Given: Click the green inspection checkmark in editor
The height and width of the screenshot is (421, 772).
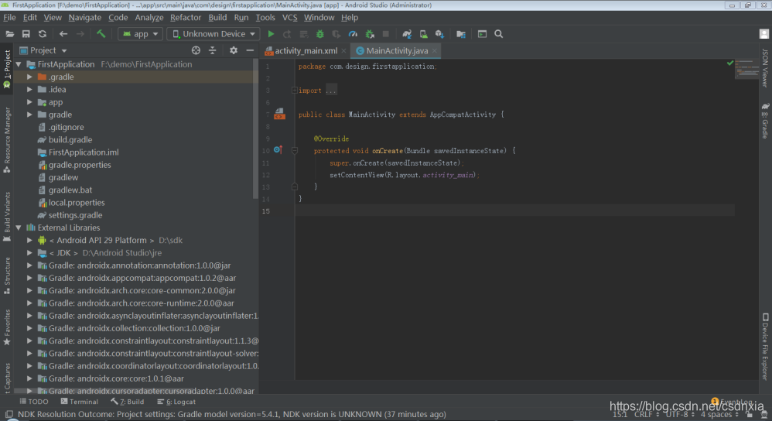Looking at the screenshot, I should click(x=730, y=63).
